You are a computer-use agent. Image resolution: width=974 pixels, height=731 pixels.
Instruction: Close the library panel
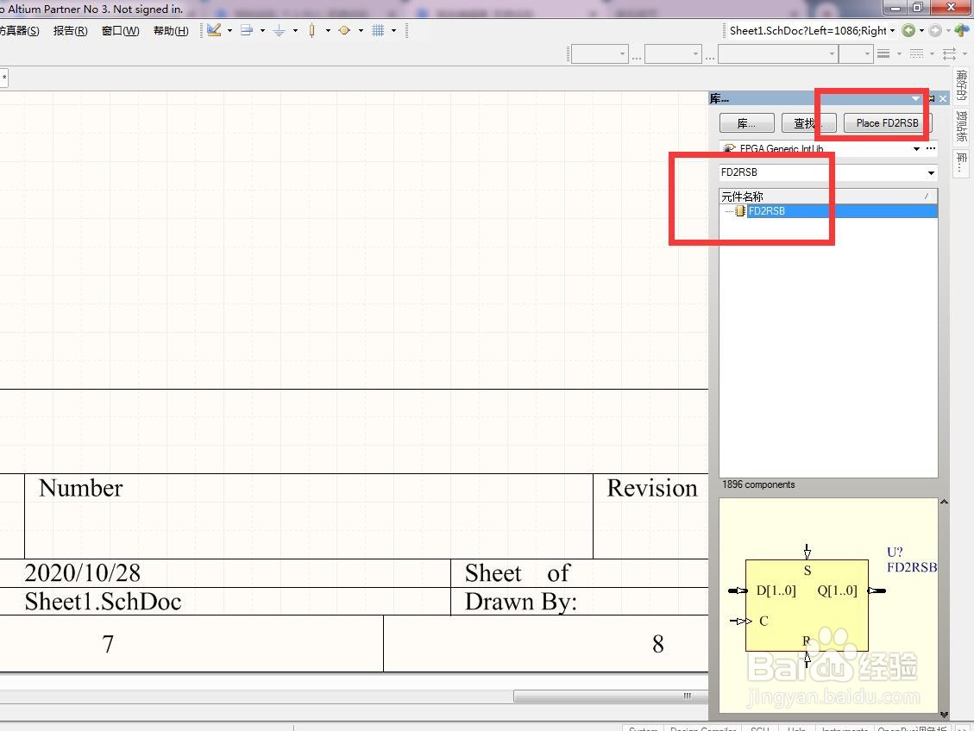click(x=943, y=98)
